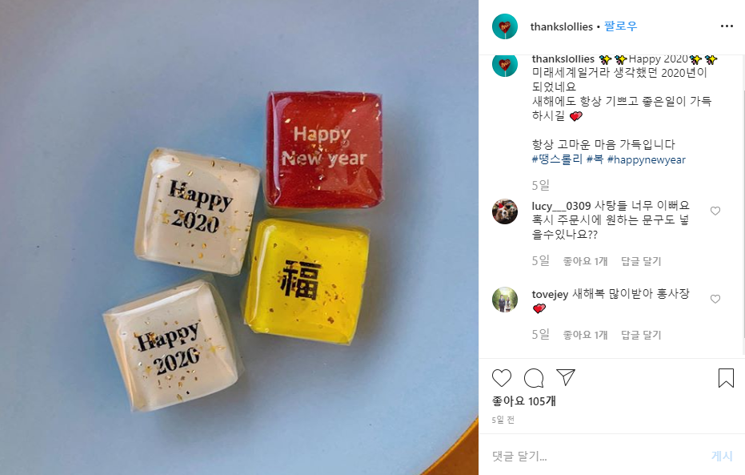View the 좋아요 105개 likes list
This screenshot has height=475, width=745.
coord(523,401)
